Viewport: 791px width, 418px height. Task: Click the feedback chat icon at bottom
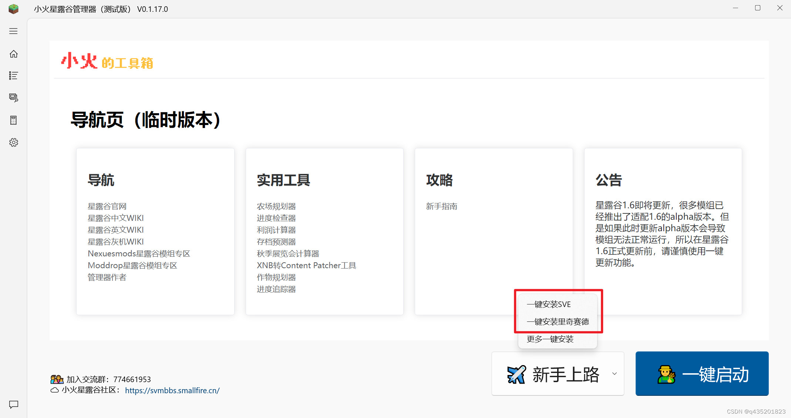13,405
